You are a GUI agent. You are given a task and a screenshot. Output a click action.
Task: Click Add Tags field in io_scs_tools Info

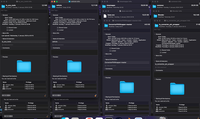[24, 11]
